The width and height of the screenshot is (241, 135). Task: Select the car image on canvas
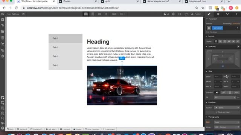122,85
